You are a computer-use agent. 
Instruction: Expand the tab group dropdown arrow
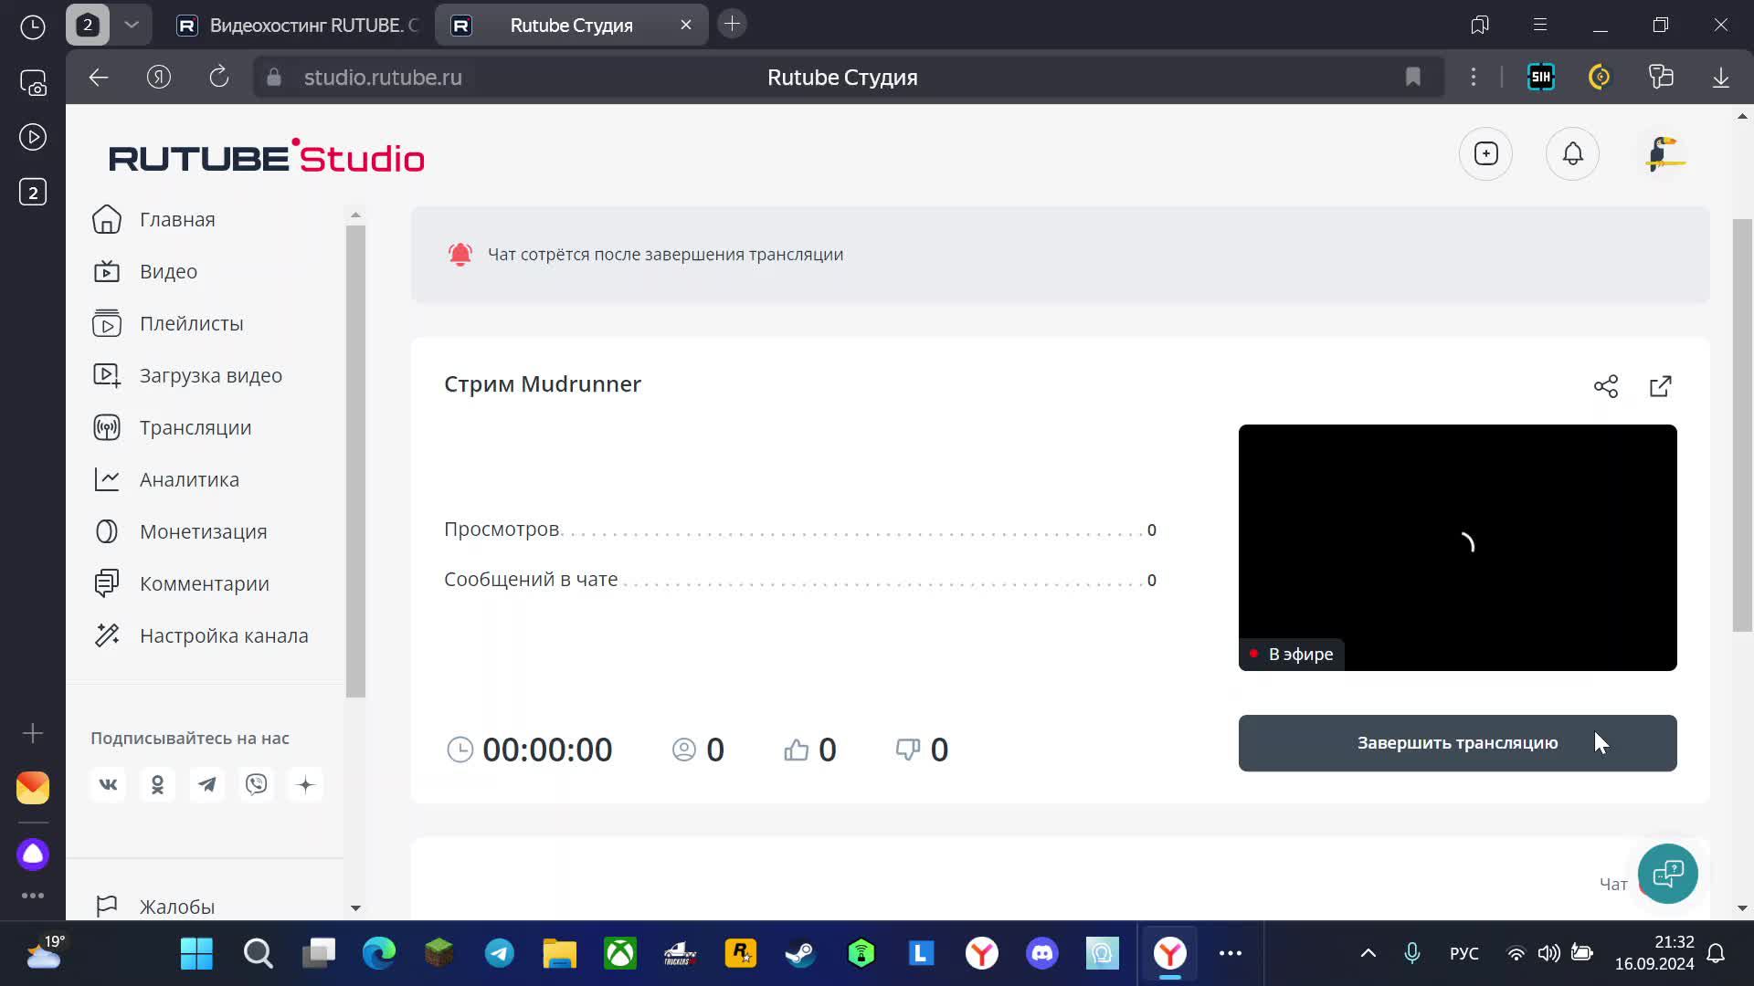click(x=132, y=25)
